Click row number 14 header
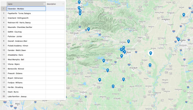Image resolution: width=193 pixels, height=110 pixels. tap(4, 69)
